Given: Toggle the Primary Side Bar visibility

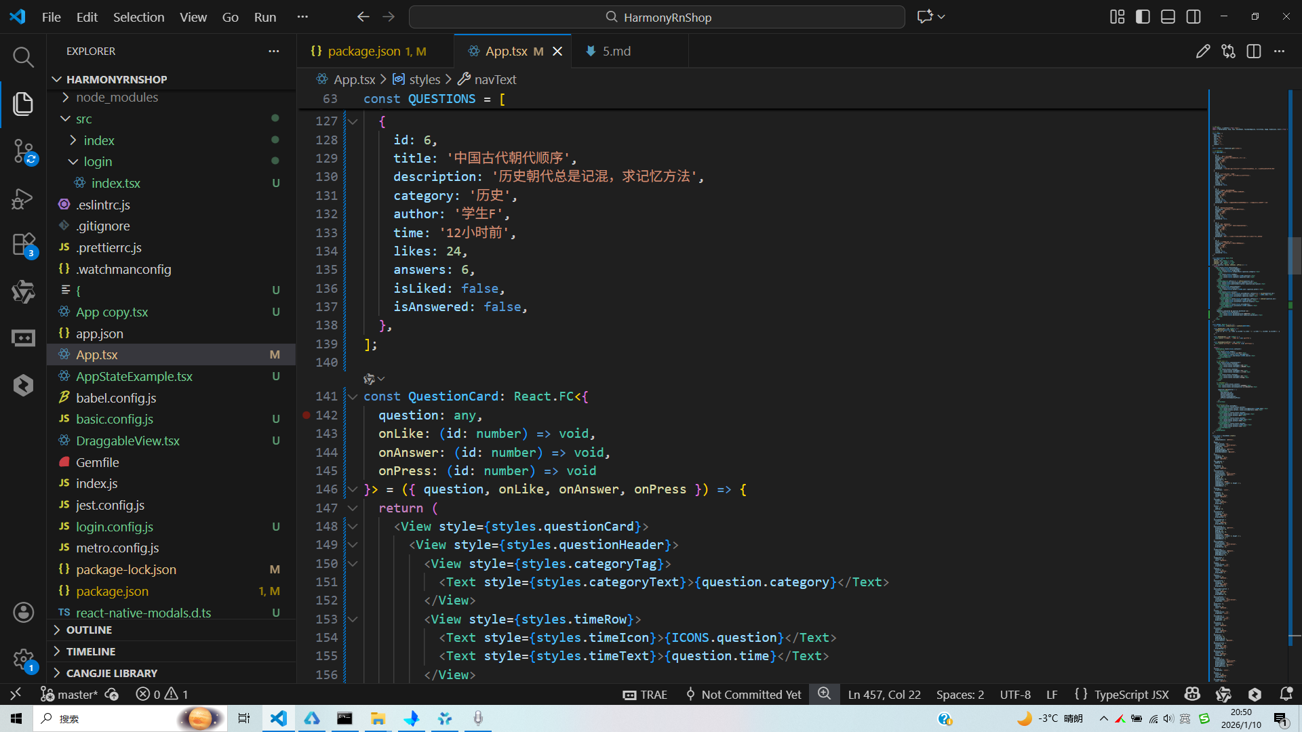Looking at the screenshot, I should click(x=1143, y=17).
